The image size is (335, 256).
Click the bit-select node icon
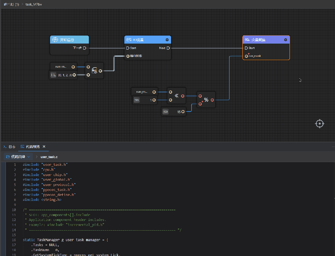coord(94,71)
